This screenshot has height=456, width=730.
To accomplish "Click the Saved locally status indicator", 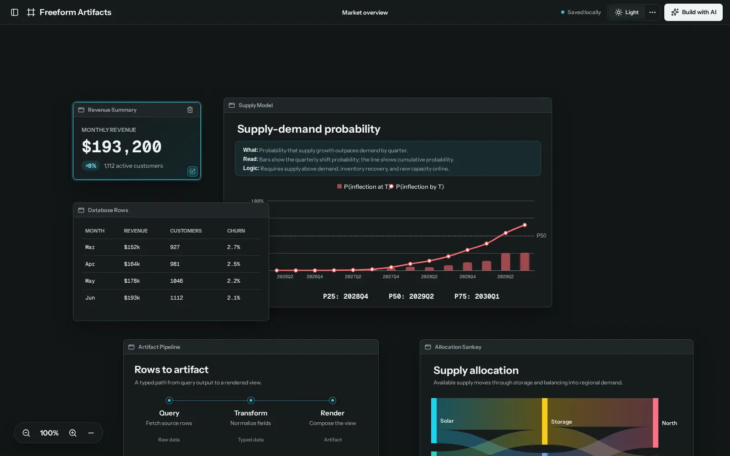I will coord(581,12).
